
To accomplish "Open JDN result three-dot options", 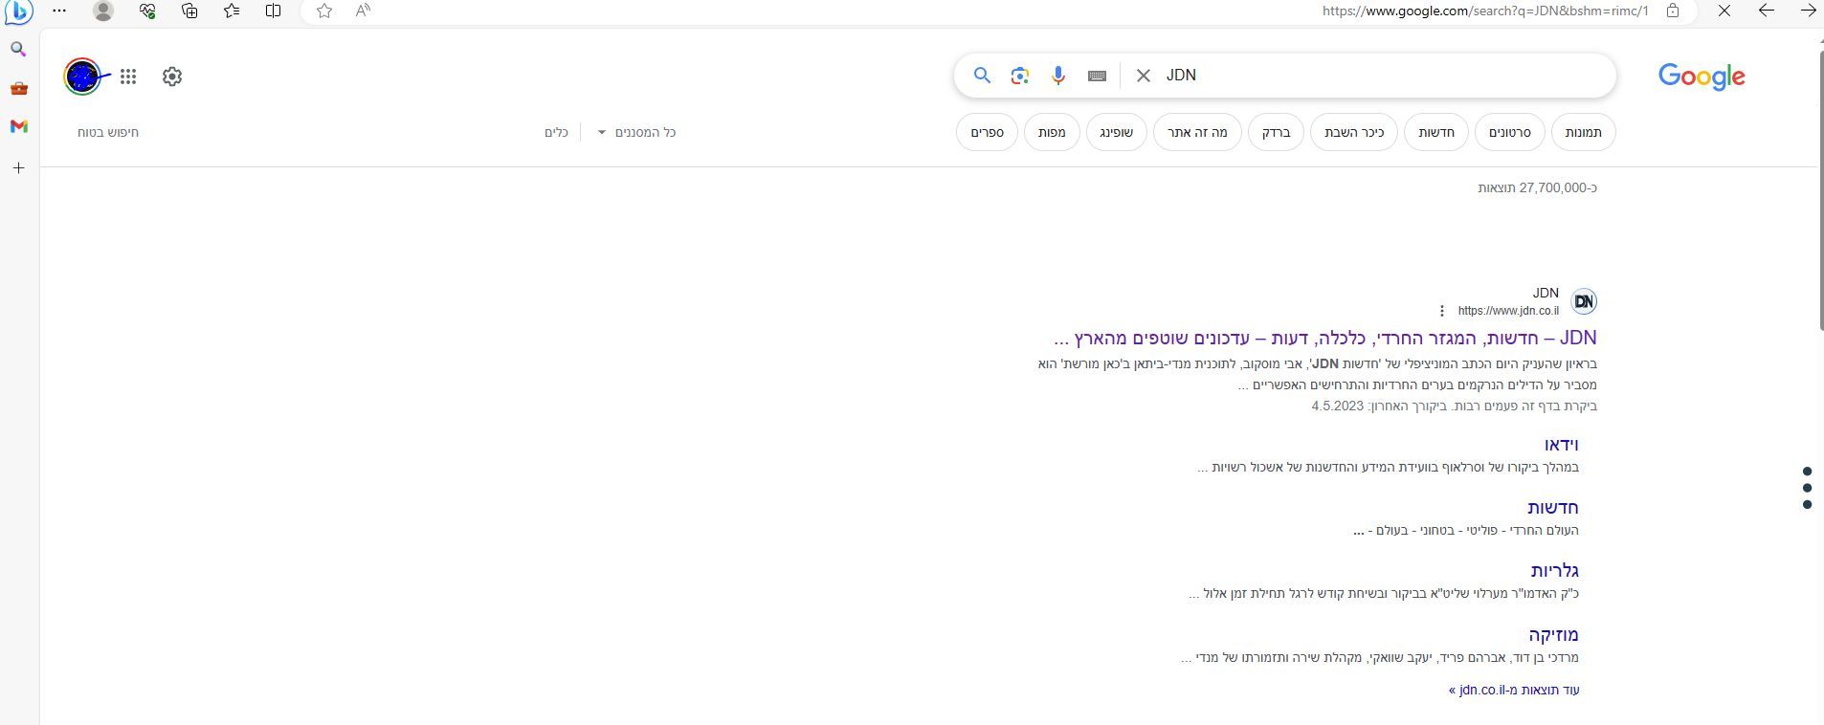I will [1442, 311].
